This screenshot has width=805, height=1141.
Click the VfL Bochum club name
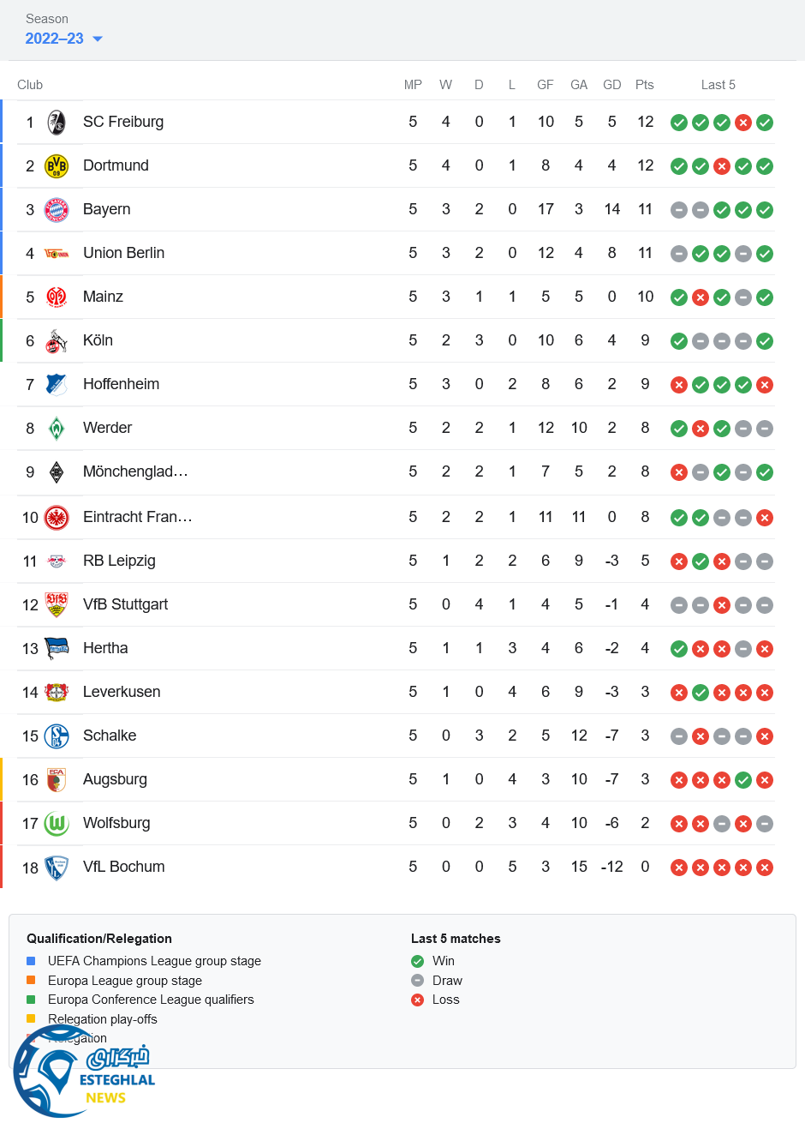(123, 867)
